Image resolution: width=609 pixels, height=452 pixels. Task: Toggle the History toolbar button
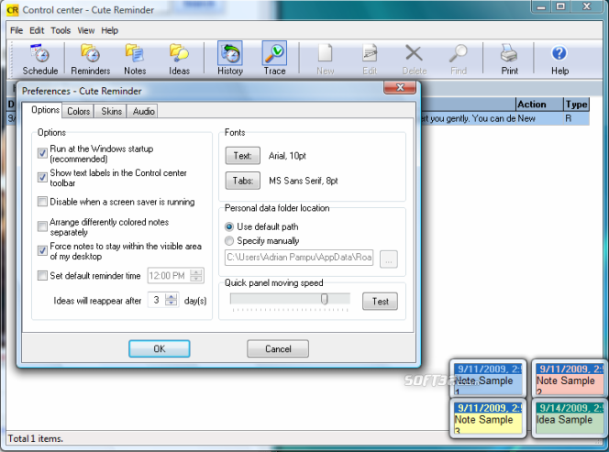coord(230,59)
